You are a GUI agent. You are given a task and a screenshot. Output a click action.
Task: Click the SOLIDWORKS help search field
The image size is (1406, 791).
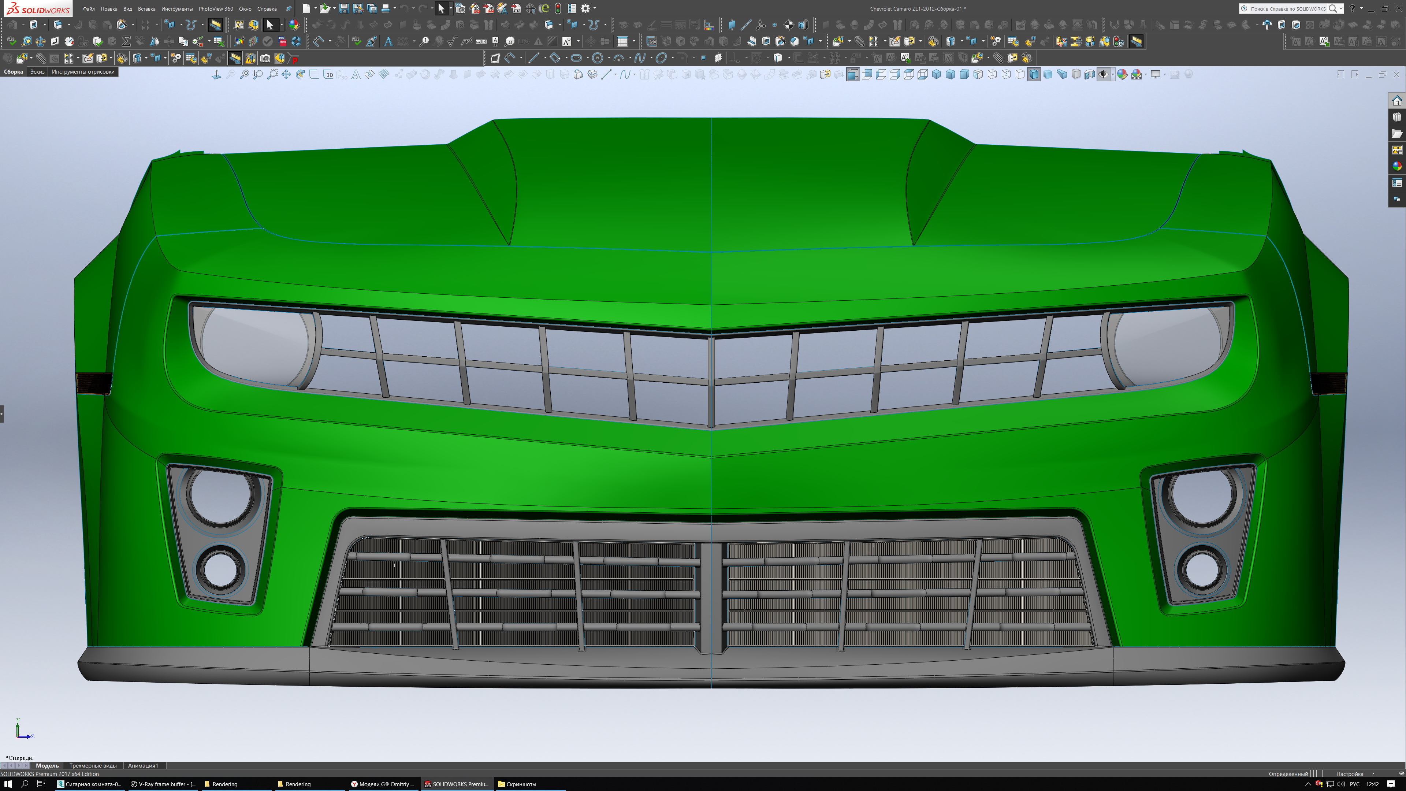point(1288,9)
